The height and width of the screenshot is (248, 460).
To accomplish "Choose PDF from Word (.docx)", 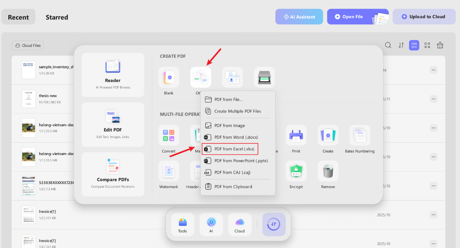I will pos(238,137).
